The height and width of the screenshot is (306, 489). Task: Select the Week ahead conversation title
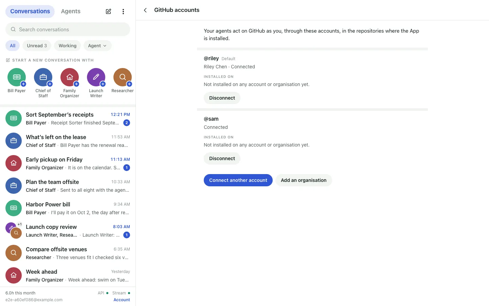(41, 272)
